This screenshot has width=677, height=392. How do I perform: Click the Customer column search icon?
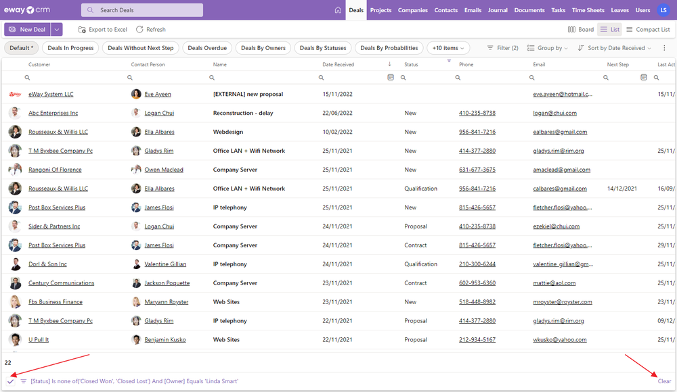[x=27, y=78]
